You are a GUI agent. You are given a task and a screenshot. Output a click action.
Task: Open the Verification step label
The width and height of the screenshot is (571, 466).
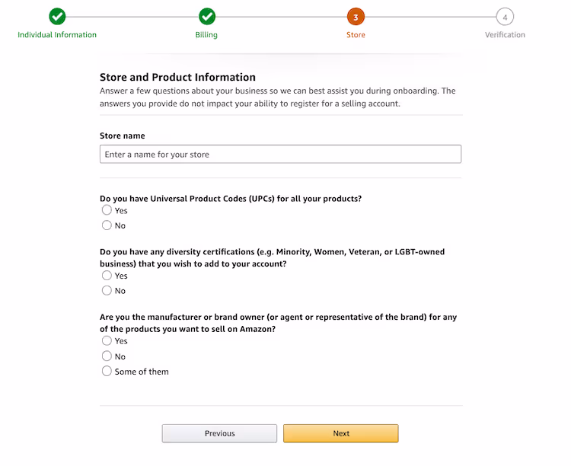tap(505, 34)
